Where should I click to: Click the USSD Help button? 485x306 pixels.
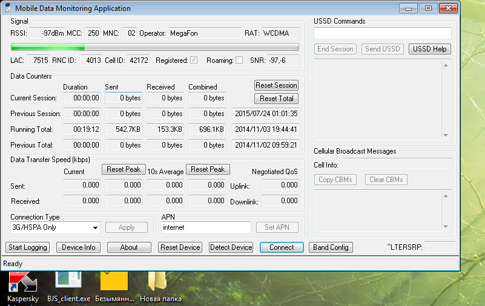429,49
